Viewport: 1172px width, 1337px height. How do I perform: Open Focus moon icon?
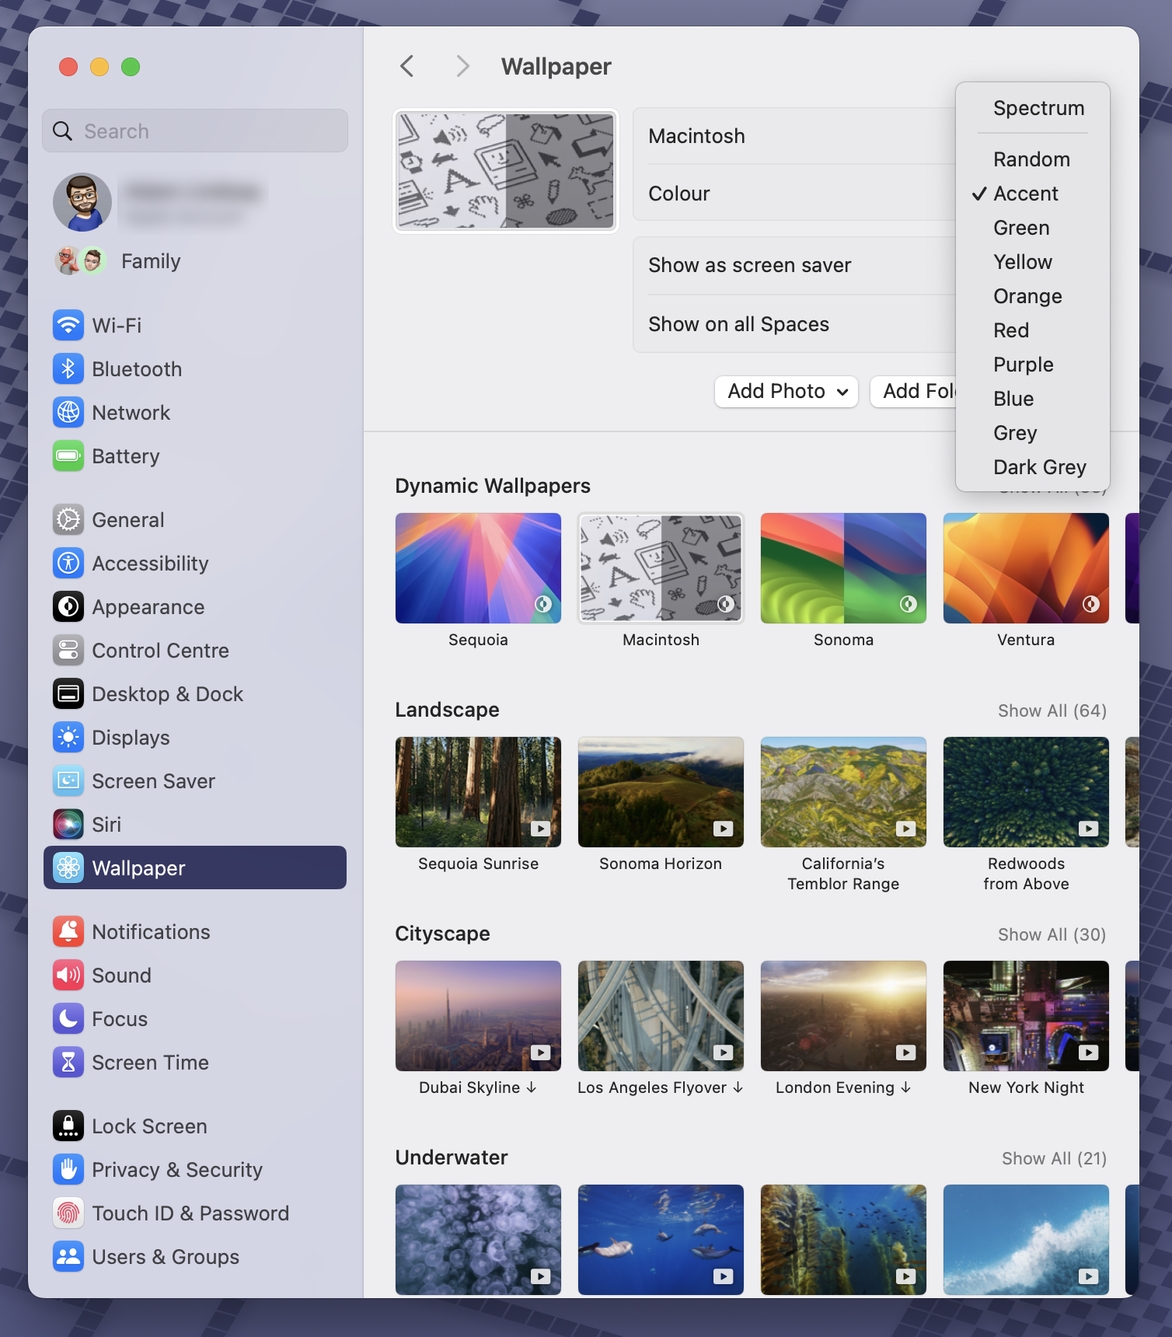click(68, 1018)
